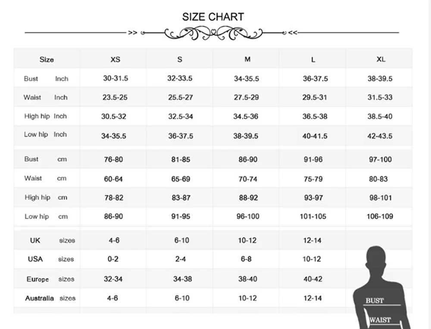Click the Europe size value 40-42
Image resolution: width=431 pixels, height=329 pixels.
click(x=312, y=279)
